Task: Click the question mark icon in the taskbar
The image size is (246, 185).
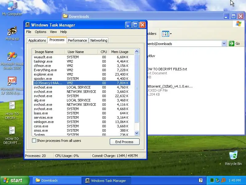Action: pyautogui.click(x=200, y=180)
